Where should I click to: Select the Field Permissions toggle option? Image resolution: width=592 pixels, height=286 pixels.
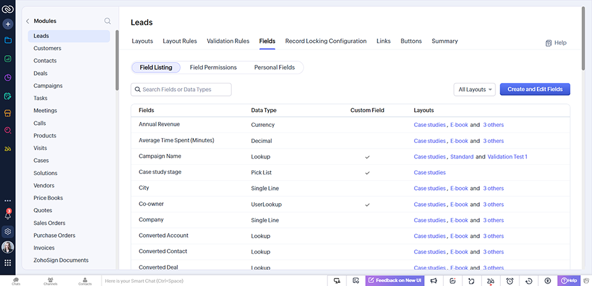pyautogui.click(x=213, y=67)
